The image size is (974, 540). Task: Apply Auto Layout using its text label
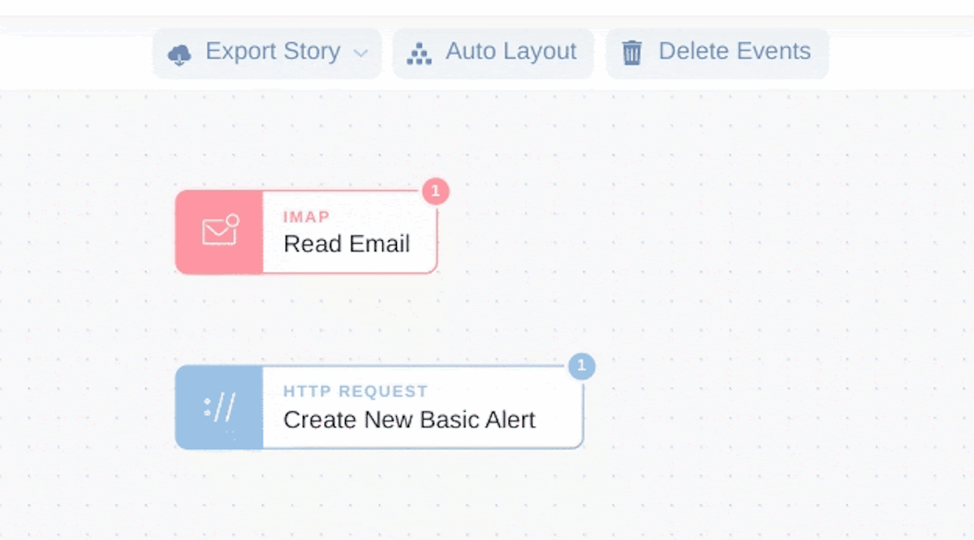511,51
